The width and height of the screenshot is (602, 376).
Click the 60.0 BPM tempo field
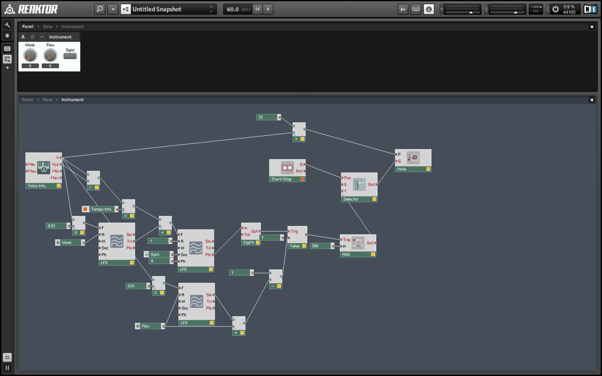point(237,9)
